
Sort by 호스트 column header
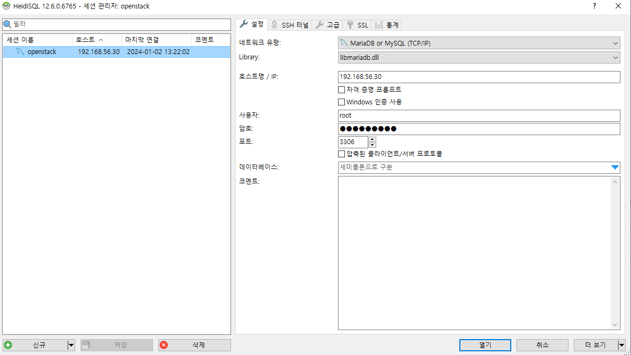[97, 40]
